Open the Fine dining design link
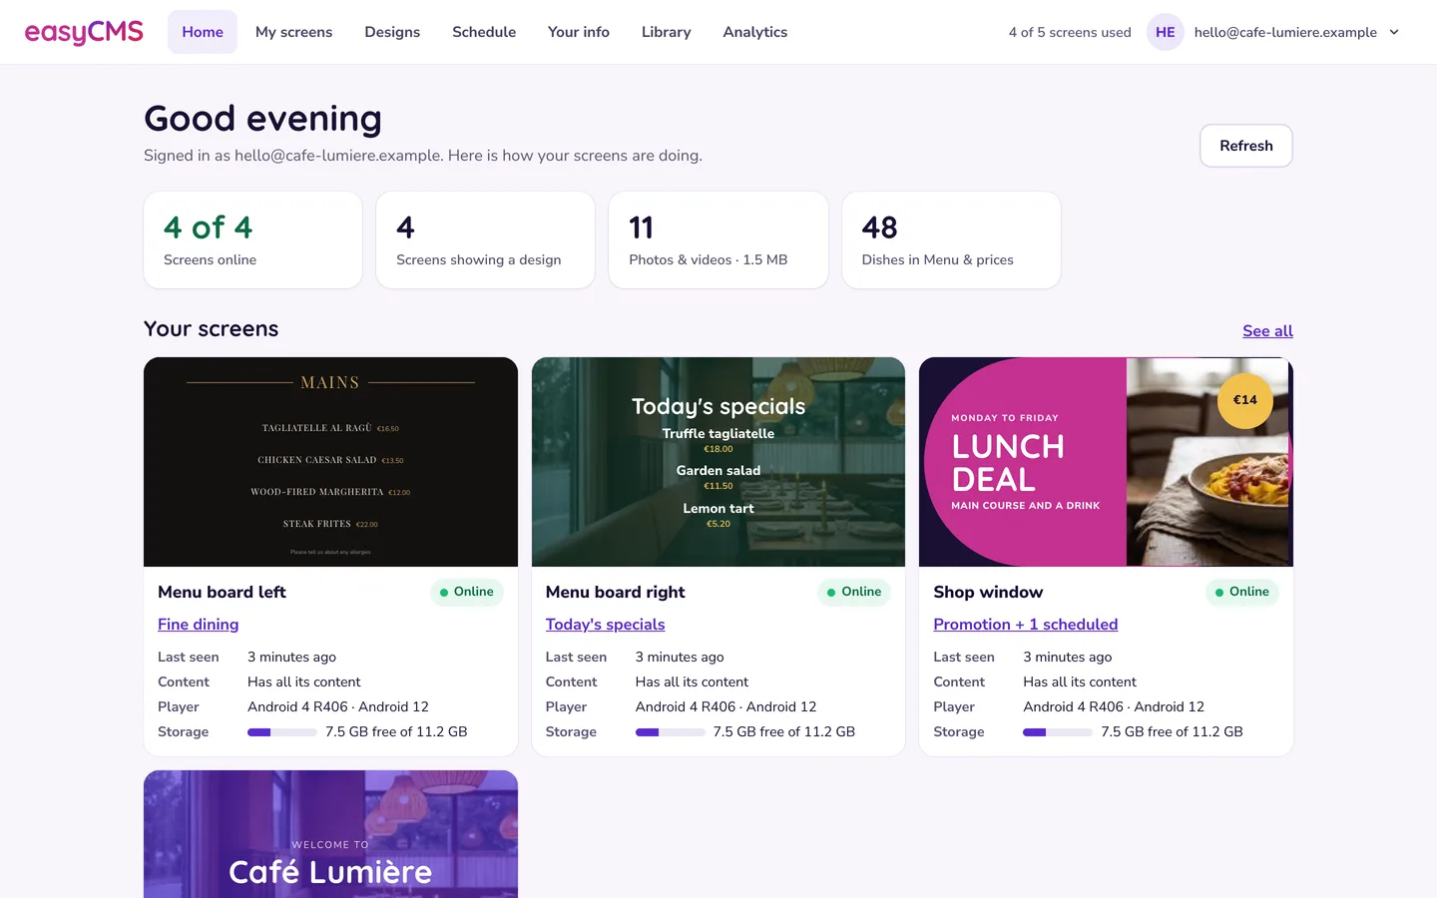Screen dimensions: 1437x898 click(198, 625)
